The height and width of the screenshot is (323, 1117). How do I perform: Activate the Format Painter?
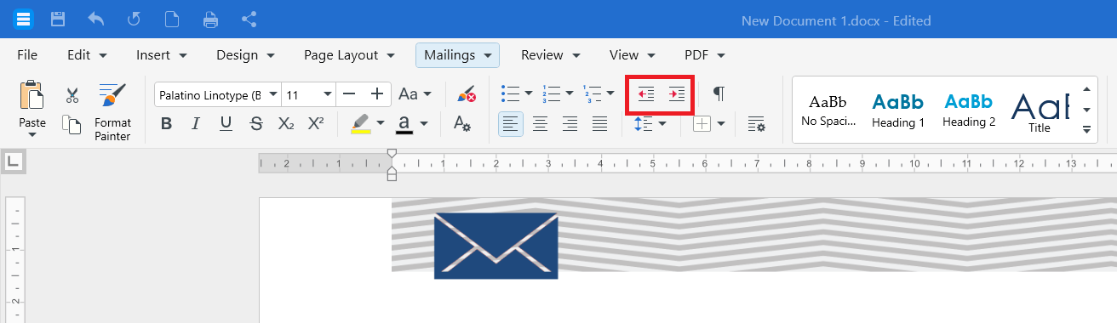click(x=112, y=111)
